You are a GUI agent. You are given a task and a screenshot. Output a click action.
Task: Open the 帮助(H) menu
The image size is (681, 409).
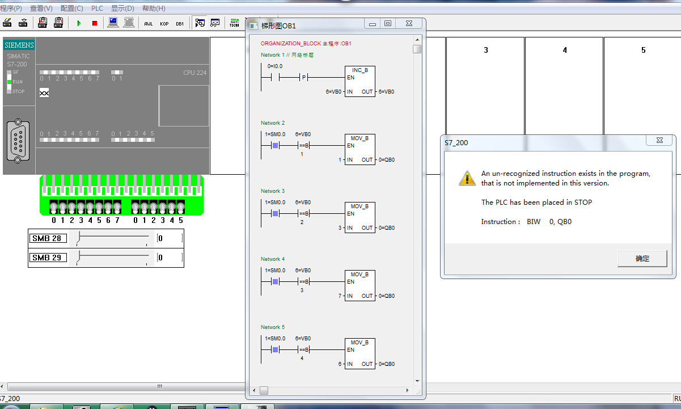tap(154, 9)
